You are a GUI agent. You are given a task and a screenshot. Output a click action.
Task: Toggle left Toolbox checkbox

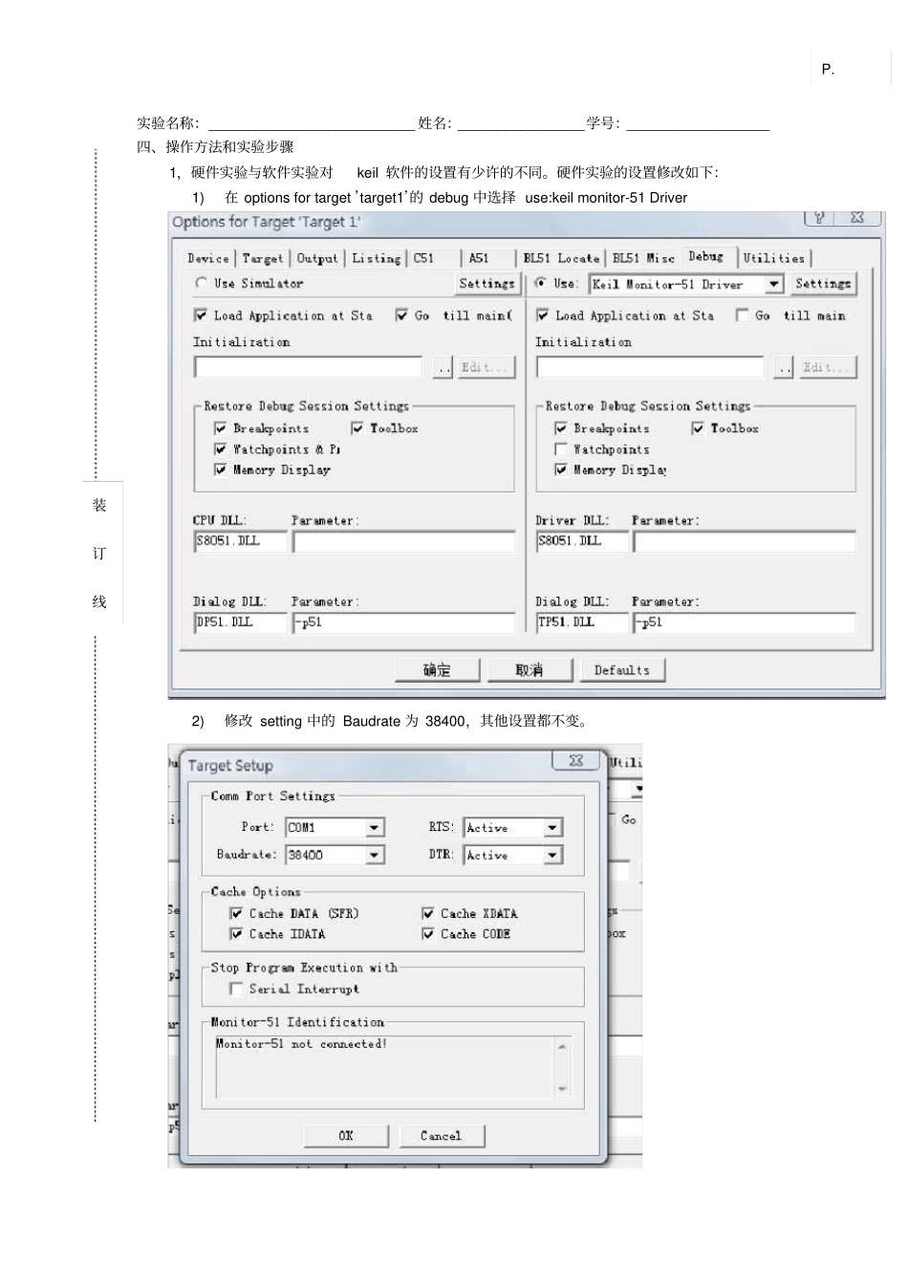(357, 428)
